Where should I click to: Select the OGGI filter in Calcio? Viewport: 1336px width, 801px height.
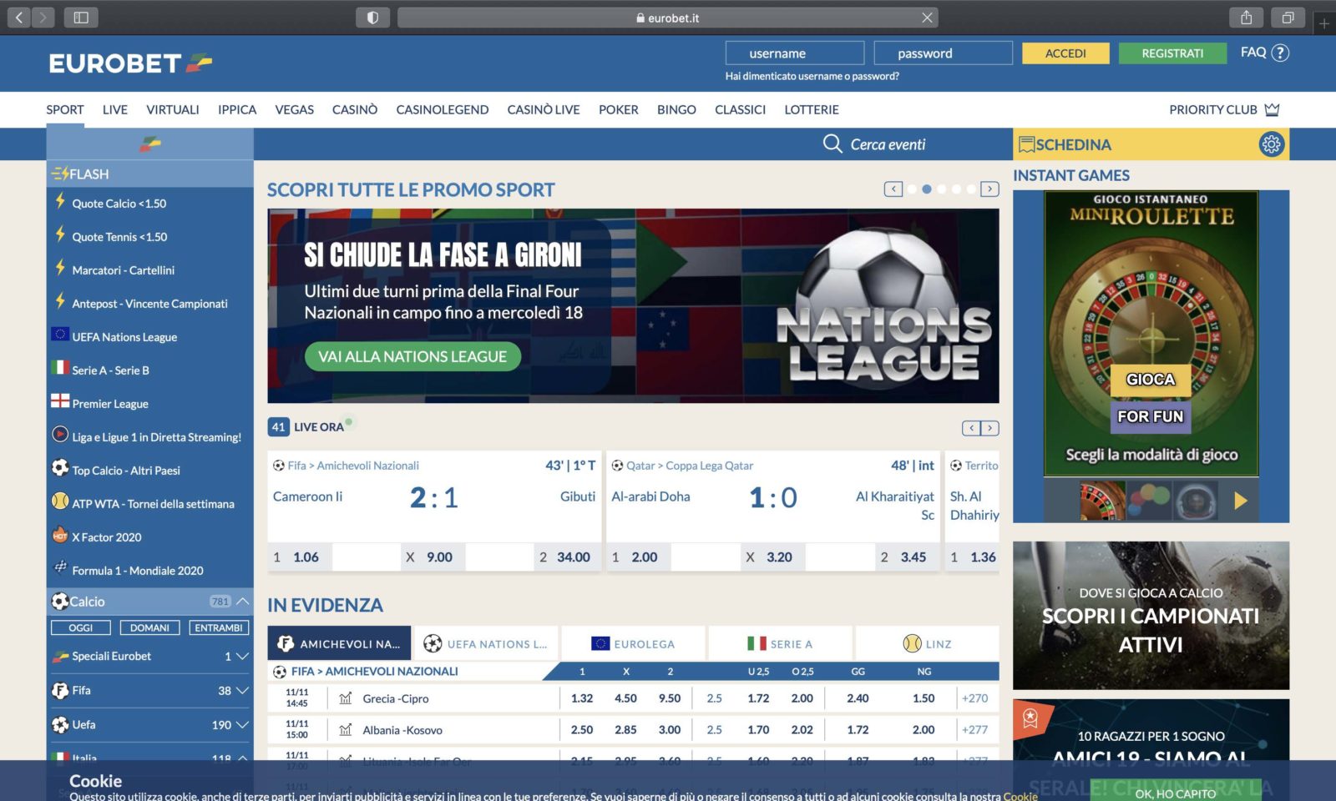[x=80, y=627]
